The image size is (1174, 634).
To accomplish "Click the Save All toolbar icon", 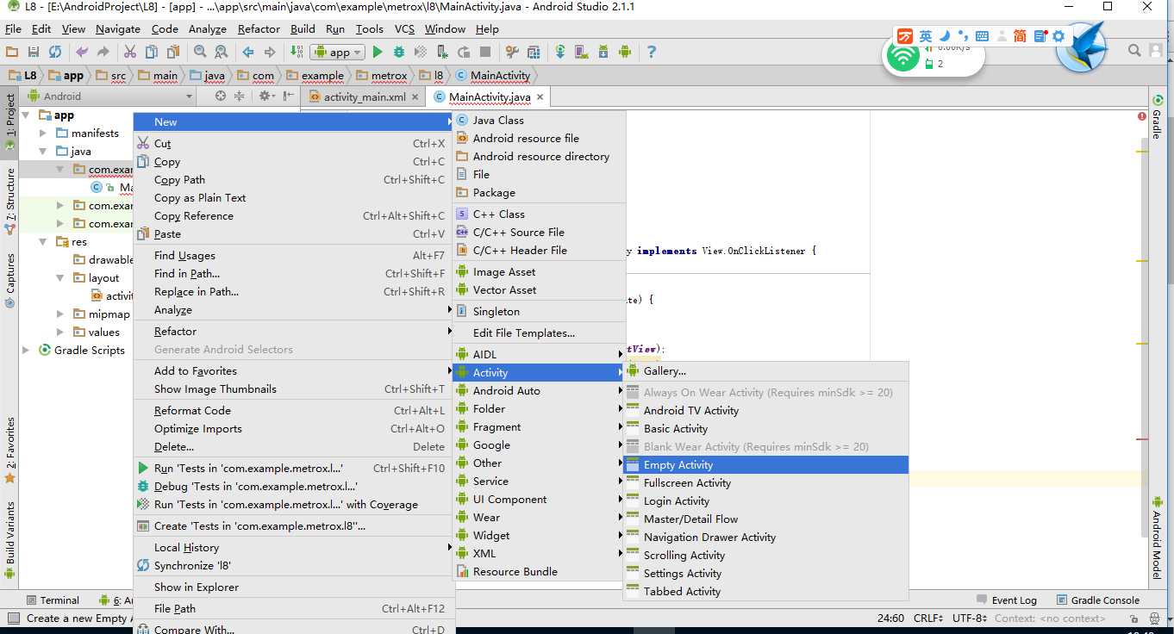I will 34,52.
